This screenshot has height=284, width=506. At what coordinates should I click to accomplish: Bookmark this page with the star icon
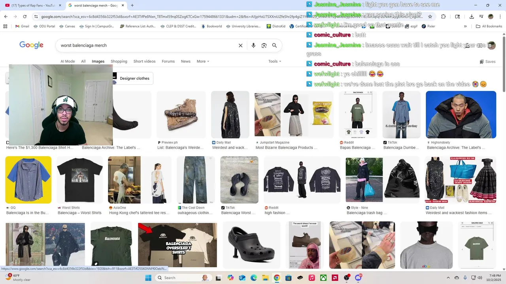(x=430, y=17)
